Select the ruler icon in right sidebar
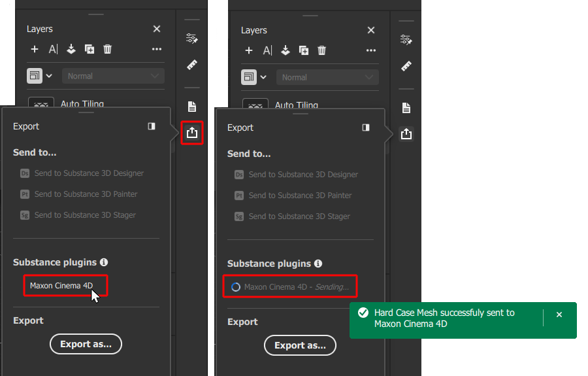The height and width of the screenshot is (376, 588). (406, 65)
